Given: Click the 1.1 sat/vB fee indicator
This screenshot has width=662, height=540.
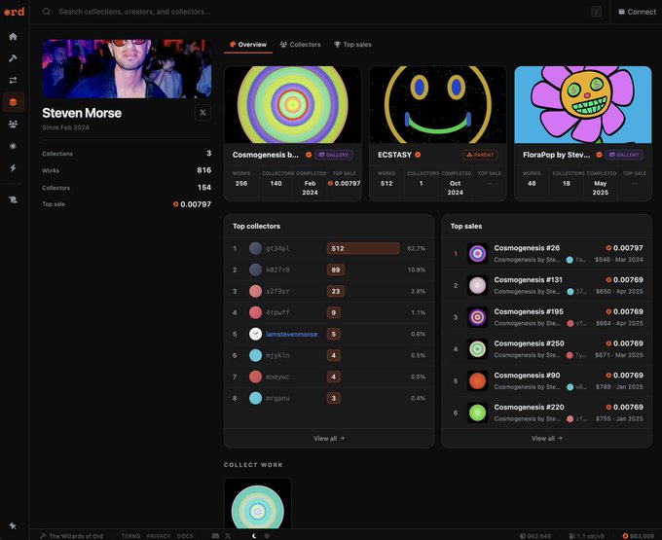Looking at the screenshot, I should 589,536.
